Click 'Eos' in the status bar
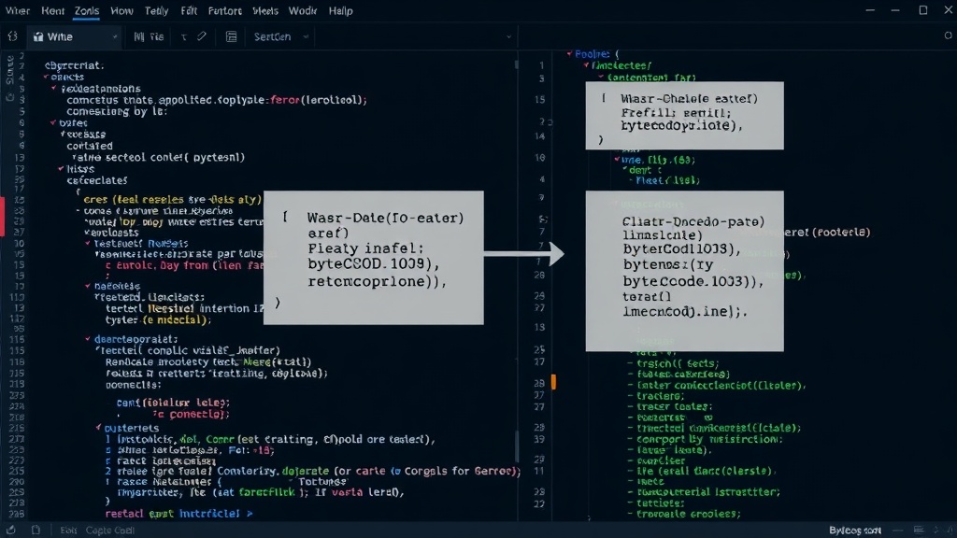 click(68, 531)
